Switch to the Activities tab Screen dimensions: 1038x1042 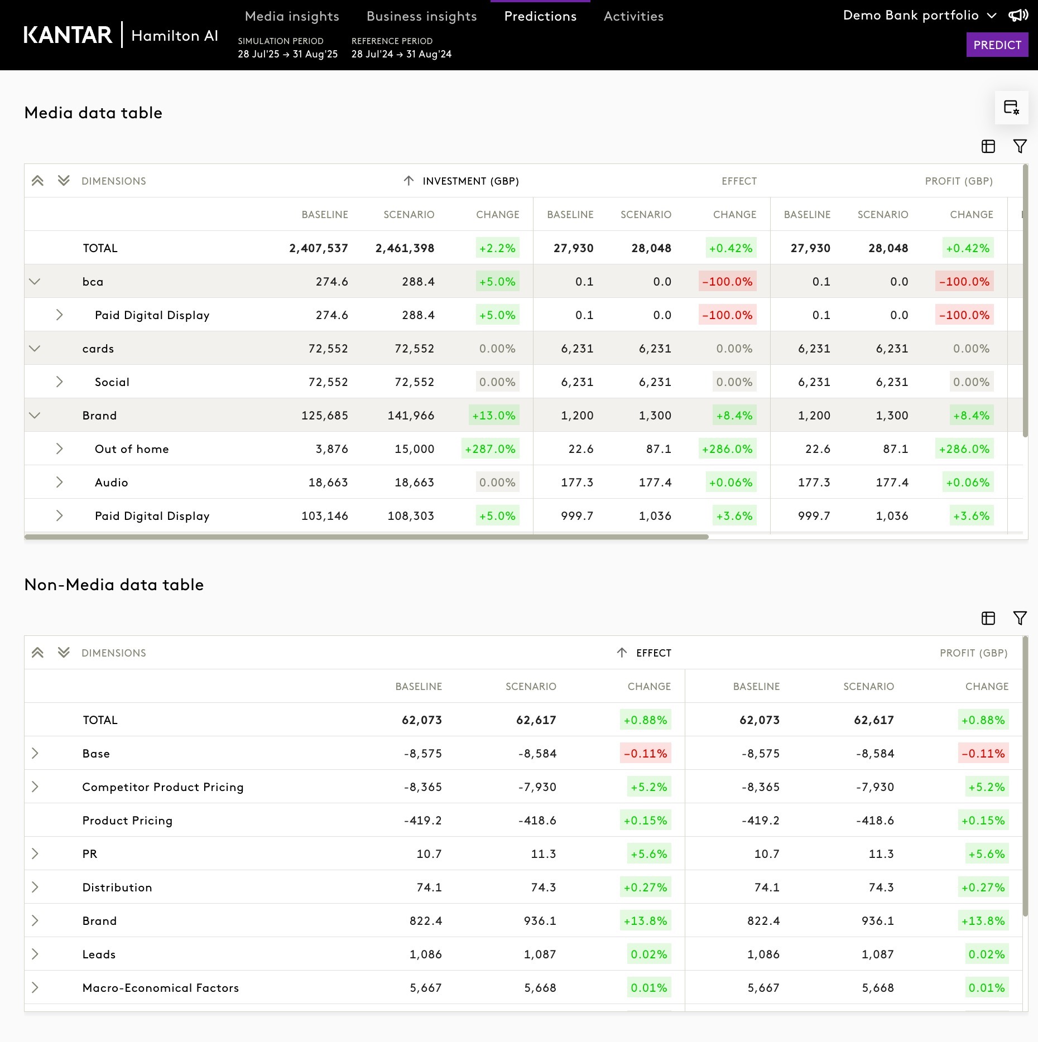tap(633, 16)
